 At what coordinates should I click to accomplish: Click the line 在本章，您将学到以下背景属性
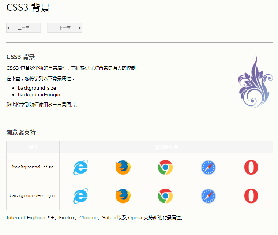coord(41,78)
